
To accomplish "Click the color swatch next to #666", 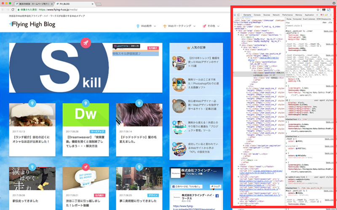I will [x=297, y=141].
